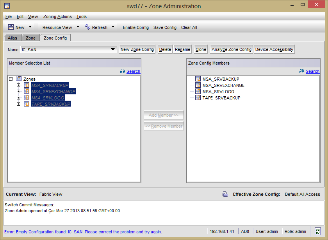Expand the MSA_SRVBACKUP zone node
The height and width of the screenshot is (240, 328).
[19, 85]
